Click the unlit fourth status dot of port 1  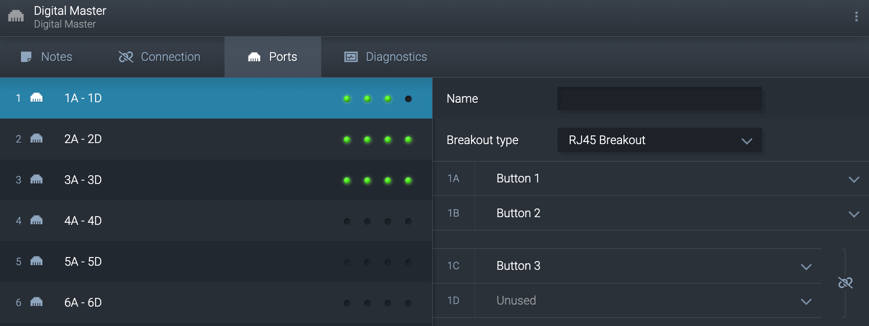coord(408,99)
